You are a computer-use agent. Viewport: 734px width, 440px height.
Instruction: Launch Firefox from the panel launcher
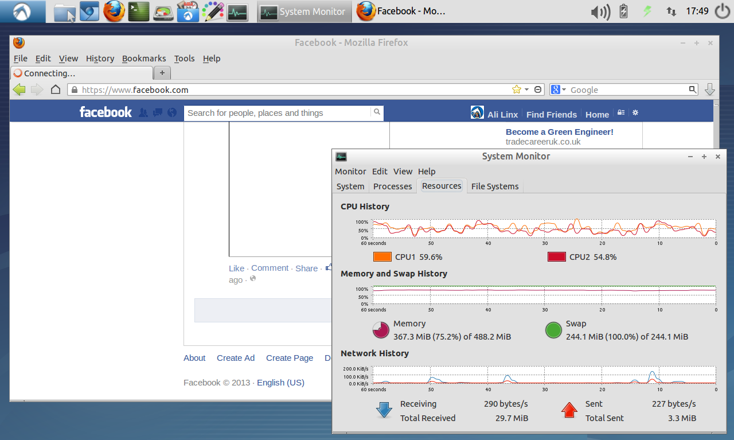[x=114, y=11]
